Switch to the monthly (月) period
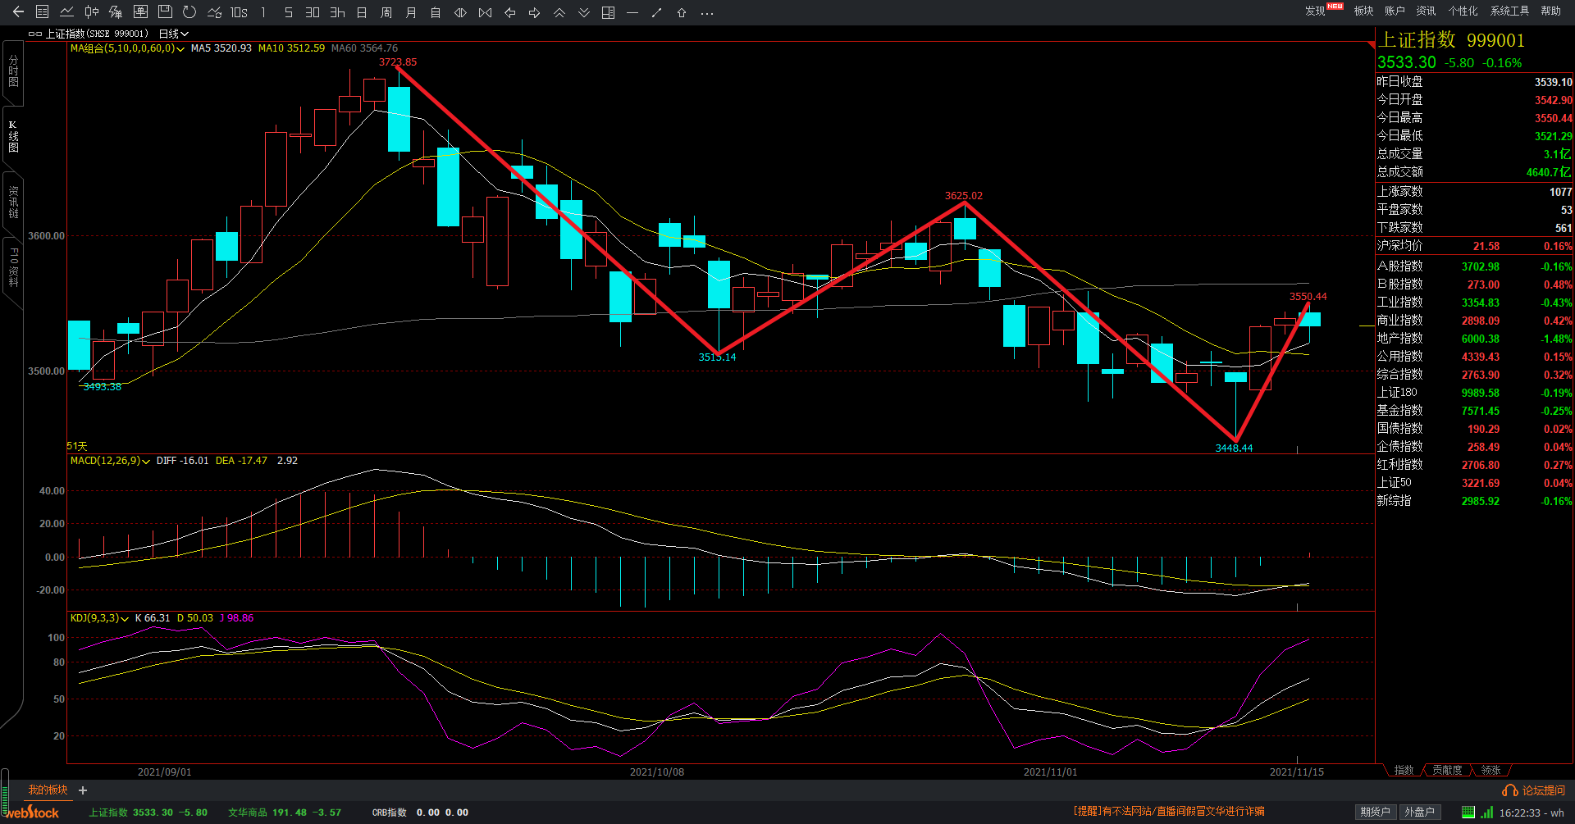Viewport: 1575px width, 824px height. (411, 12)
